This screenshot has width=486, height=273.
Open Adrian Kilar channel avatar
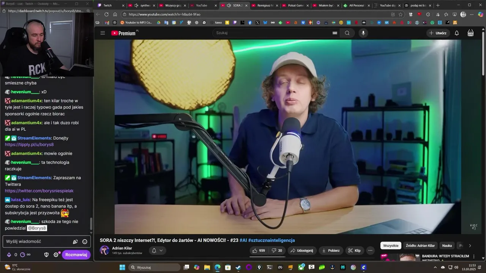(x=104, y=250)
